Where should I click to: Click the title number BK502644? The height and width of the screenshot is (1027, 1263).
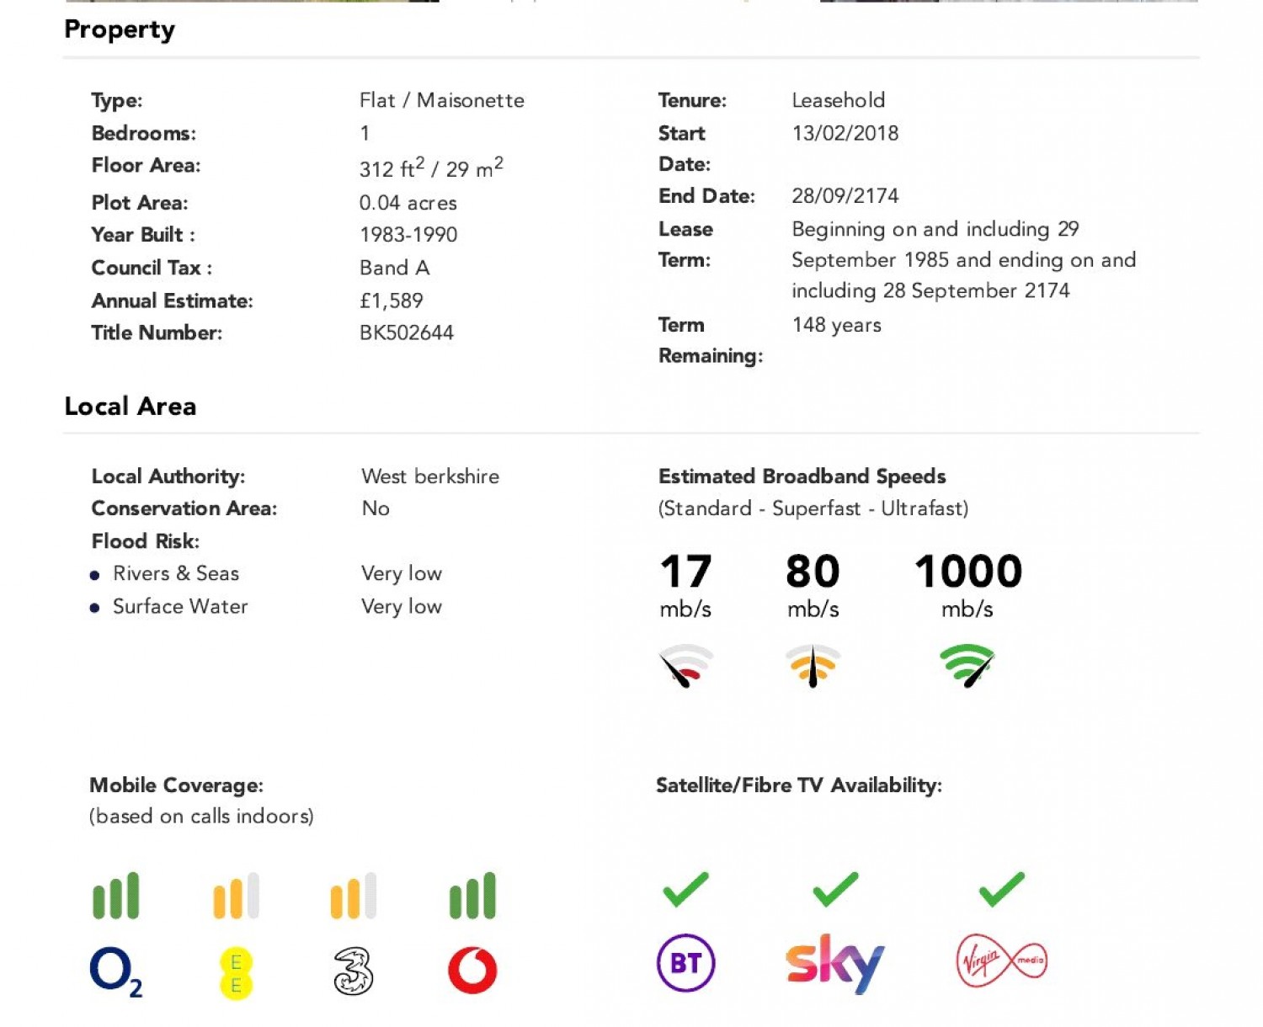coord(407,333)
